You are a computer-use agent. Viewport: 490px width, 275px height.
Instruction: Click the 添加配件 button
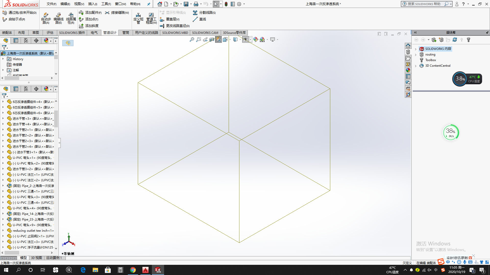coord(90,12)
